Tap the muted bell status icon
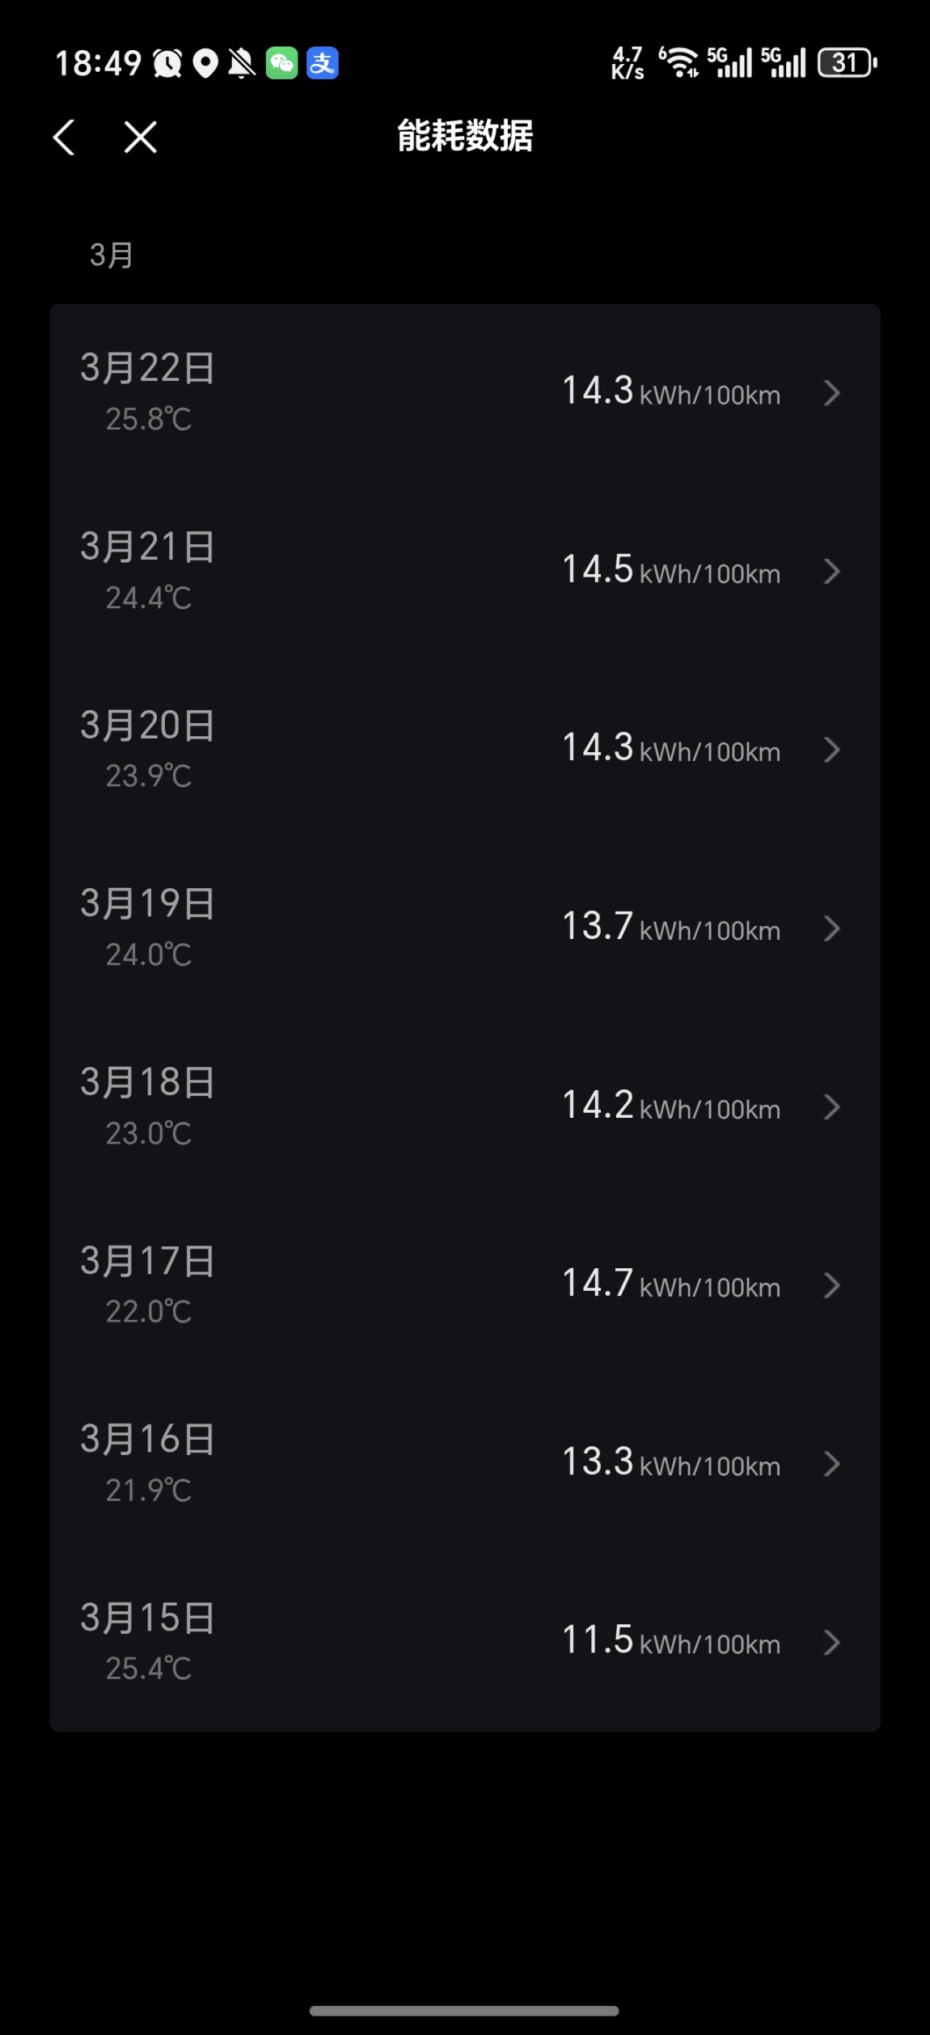 click(x=241, y=63)
